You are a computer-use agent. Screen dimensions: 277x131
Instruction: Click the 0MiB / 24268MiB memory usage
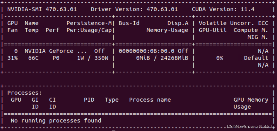click(x=162, y=58)
